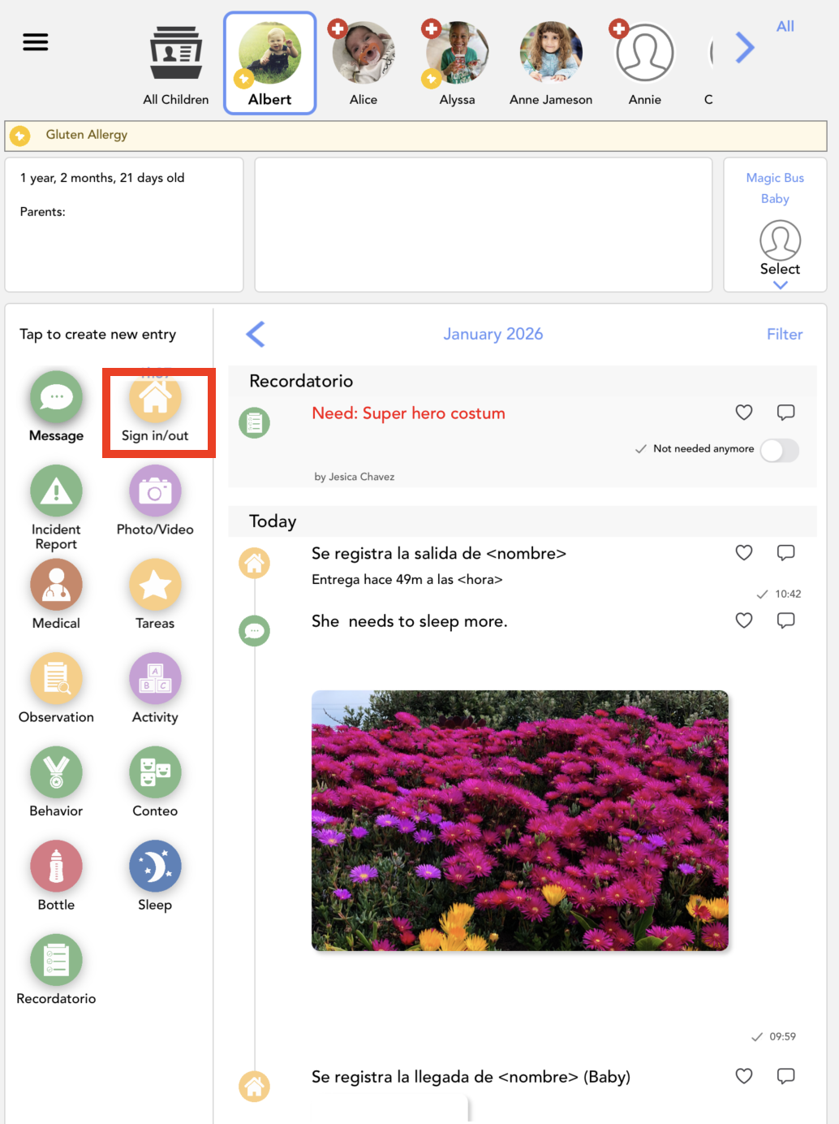Image resolution: width=839 pixels, height=1124 pixels.
Task: Click the arrival house timeline marker
Action: tap(255, 1086)
